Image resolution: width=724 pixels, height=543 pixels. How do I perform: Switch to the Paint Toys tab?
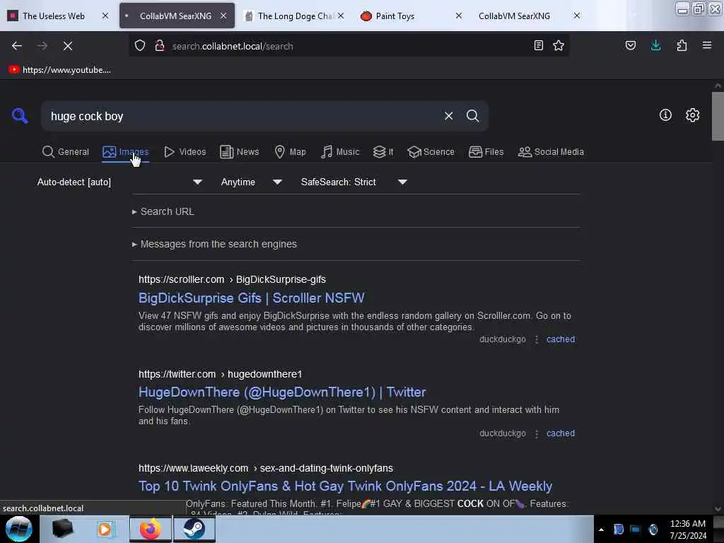[x=411, y=16]
